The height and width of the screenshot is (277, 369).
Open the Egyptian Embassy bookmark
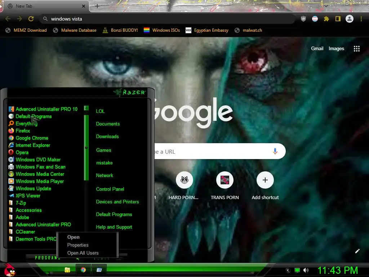click(207, 30)
